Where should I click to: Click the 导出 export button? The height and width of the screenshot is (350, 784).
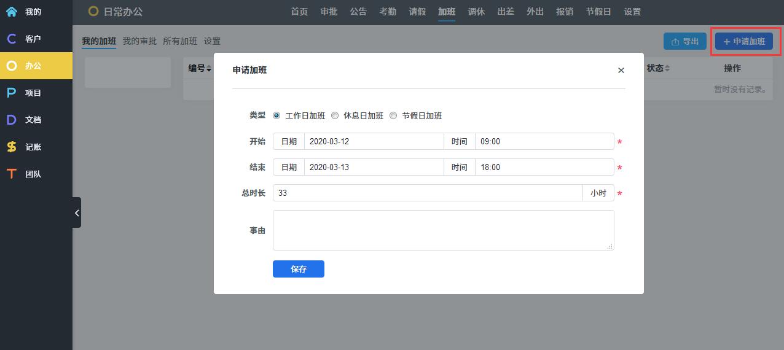coord(684,41)
